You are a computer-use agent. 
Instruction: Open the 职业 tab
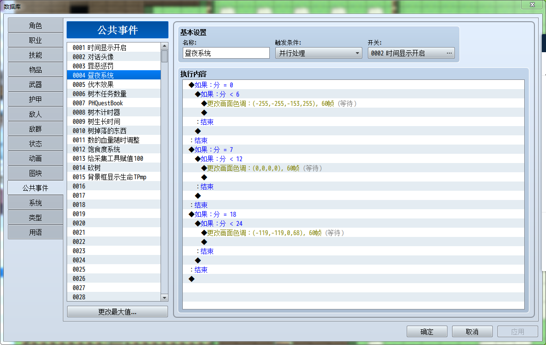[36, 40]
